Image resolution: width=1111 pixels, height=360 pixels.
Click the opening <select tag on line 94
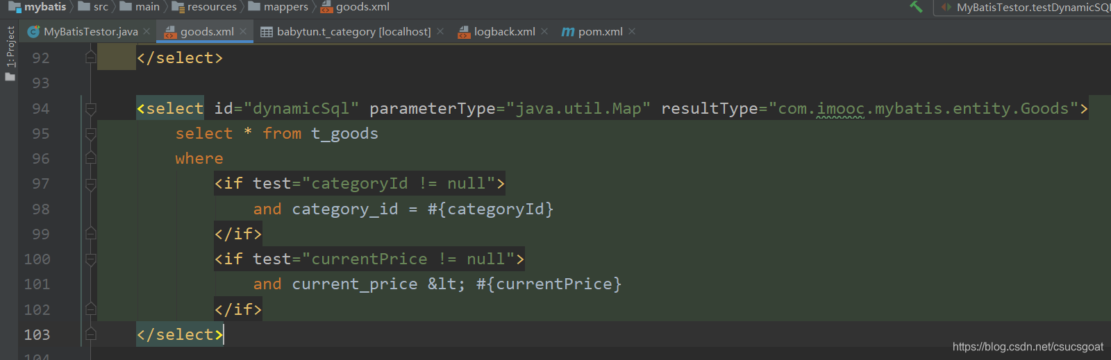[170, 108]
